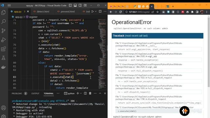Select app.py in the breadcrumb
210x118 pixels.
pos(19,17)
